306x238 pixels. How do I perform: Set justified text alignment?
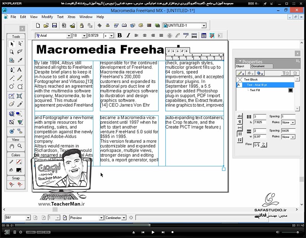point(161,35)
